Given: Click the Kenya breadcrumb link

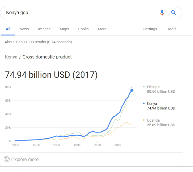Looking at the screenshot, I should coord(11,57).
